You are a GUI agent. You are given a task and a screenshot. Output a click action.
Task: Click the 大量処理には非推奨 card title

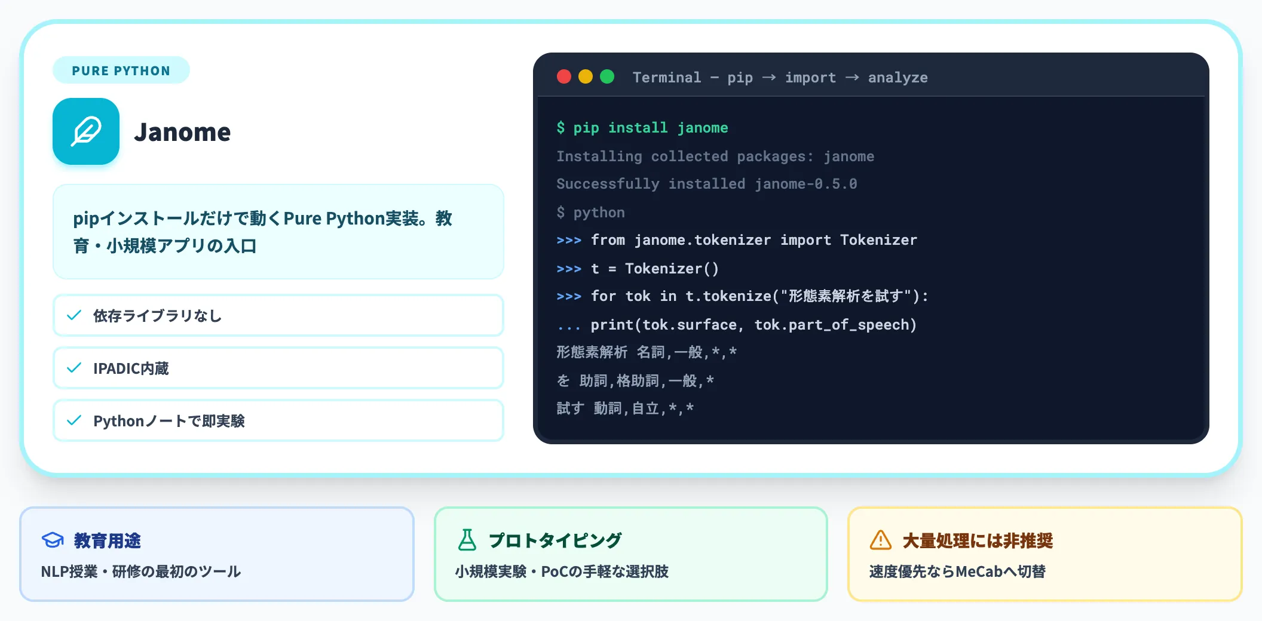click(978, 540)
